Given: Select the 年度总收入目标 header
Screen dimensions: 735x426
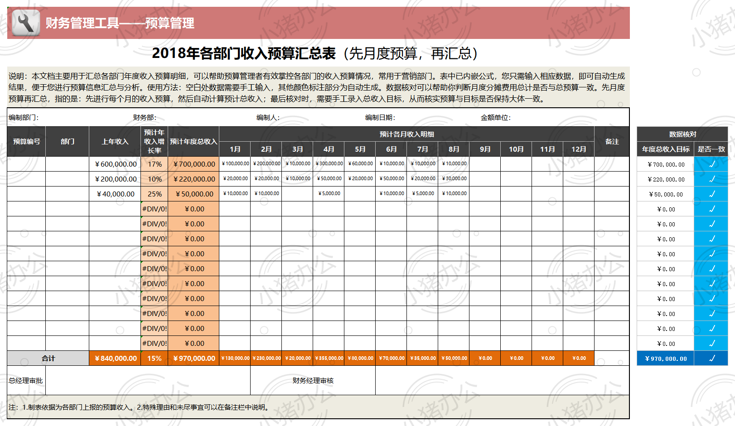Looking at the screenshot, I should pos(666,149).
